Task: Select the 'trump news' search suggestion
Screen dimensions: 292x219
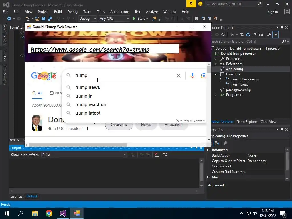Action: tap(134, 87)
